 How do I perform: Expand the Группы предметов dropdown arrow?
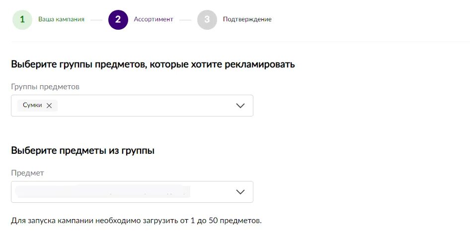pyautogui.click(x=240, y=106)
